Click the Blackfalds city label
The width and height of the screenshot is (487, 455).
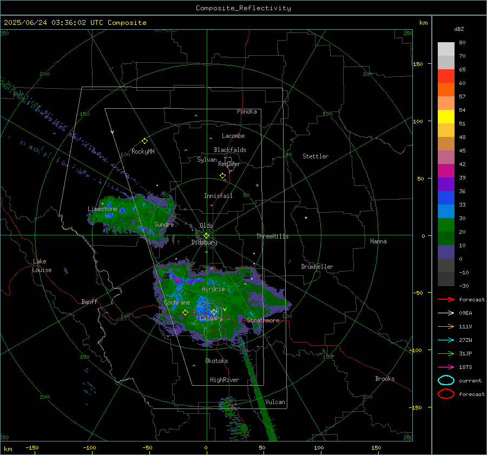coord(230,150)
